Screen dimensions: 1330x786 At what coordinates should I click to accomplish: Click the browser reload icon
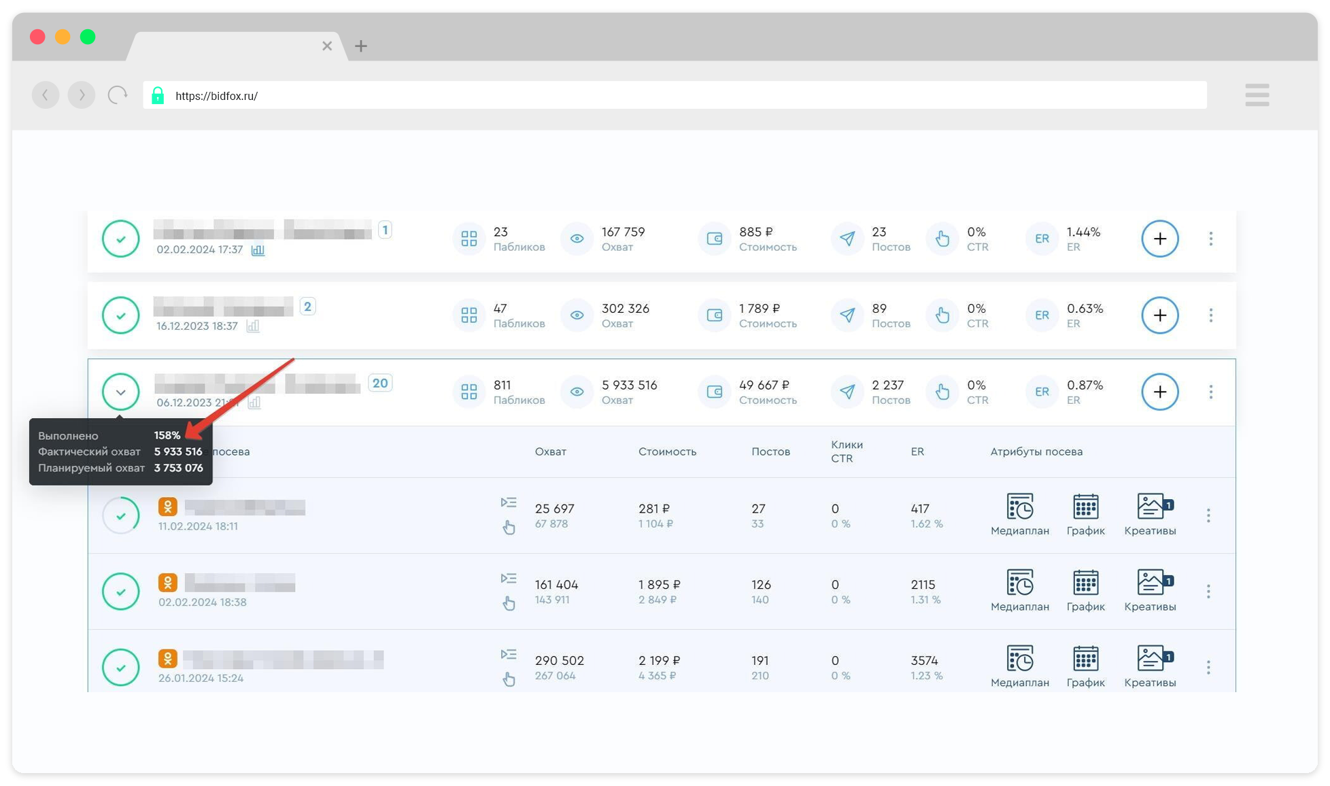pos(118,95)
